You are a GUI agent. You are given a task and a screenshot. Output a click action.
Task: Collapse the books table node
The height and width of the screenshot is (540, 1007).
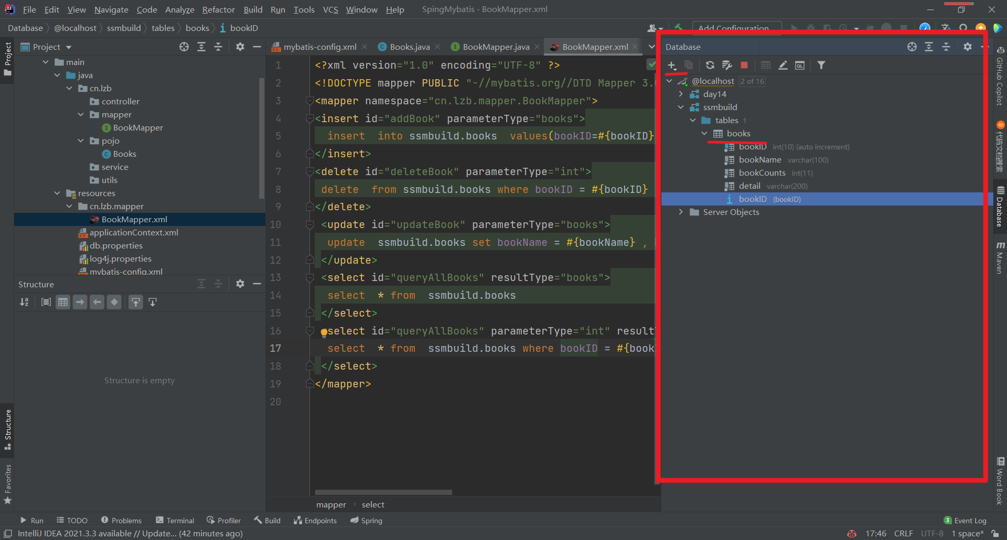[x=704, y=134]
